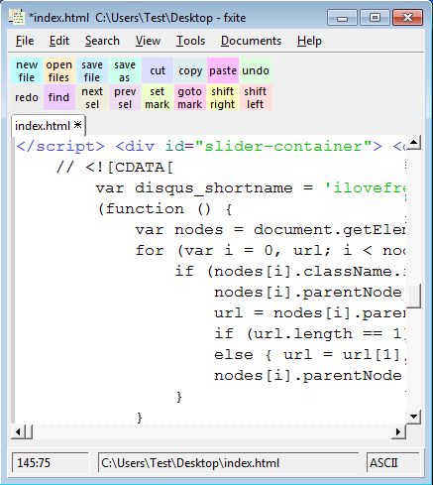Open the Help menu

(x=309, y=41)
